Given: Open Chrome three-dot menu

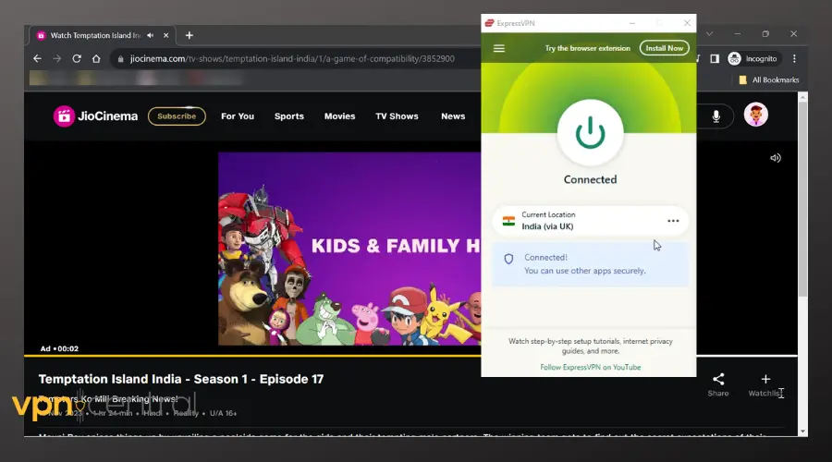Looking at the screenshot, I should (x=794, y=59).
